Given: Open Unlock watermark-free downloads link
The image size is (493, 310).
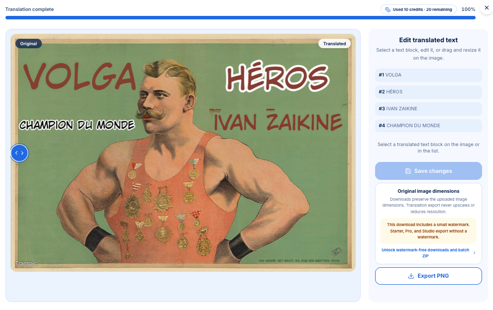Looking at the screenshot, I should click(425, 253).
